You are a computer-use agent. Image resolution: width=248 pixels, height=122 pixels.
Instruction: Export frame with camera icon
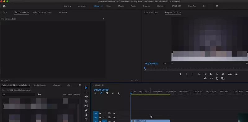click(205, 78)
